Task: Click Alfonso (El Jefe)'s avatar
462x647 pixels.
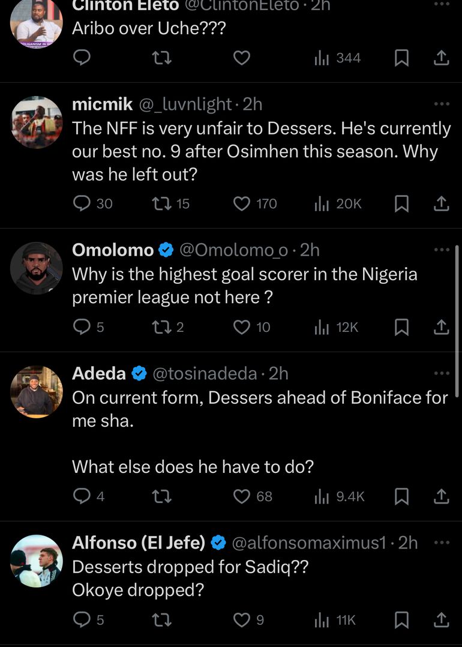Action: click(37, 561)
